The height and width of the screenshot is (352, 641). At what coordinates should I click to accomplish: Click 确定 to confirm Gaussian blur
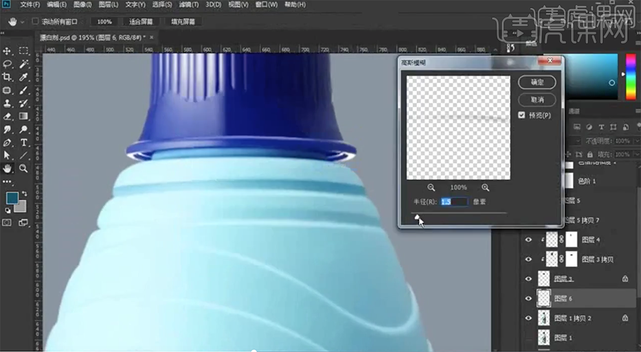click(537, 82)
